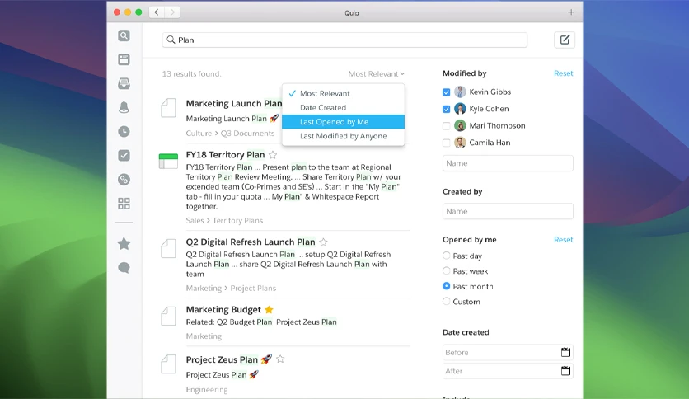689x399 pixels.
Task: Open the apps grid icon in sidebar
Action: tap(124, 204)
